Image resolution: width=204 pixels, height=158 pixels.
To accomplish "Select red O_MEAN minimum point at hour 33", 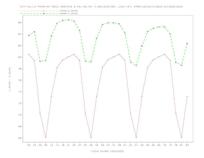I will pyautogui.click(x=91, y=138).
